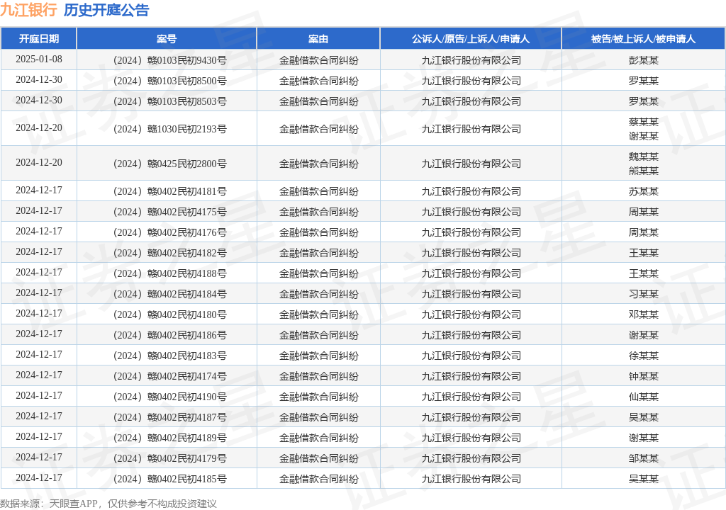The width and height of the screenshot is (726, 510).
Task: Click defendant 谢某某 in the 4189号 row
Action: (x=644, y=438)
